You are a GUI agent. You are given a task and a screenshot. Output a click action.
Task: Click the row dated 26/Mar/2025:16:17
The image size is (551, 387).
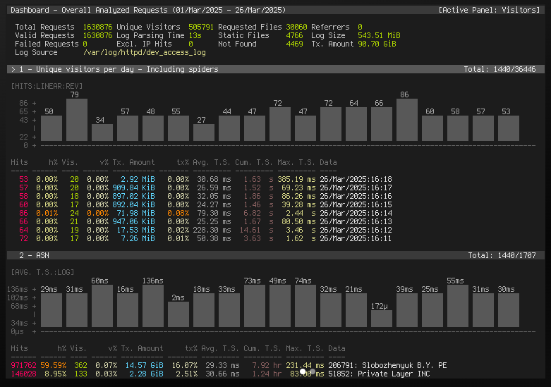[x=201, y=188]
